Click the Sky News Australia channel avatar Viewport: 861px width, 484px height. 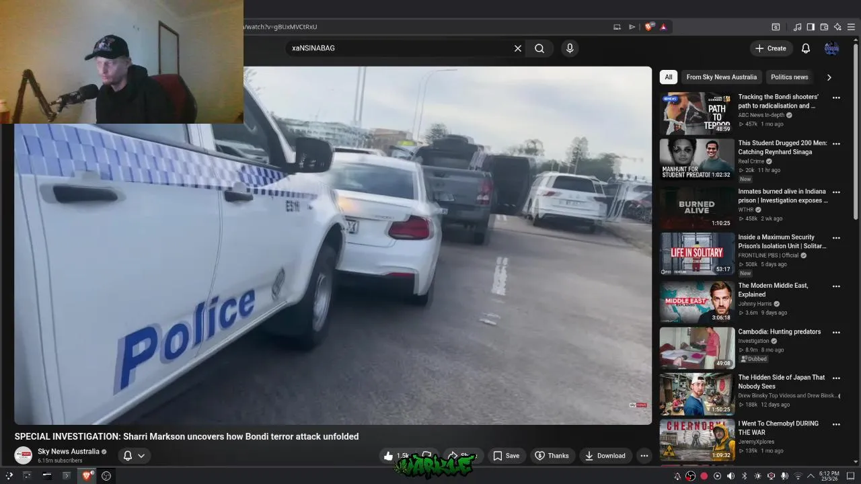pyautogui.click(x=24, y=455)
